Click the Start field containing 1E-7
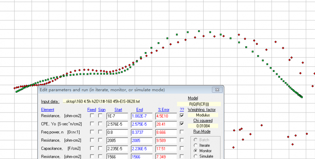 [117, 116]
